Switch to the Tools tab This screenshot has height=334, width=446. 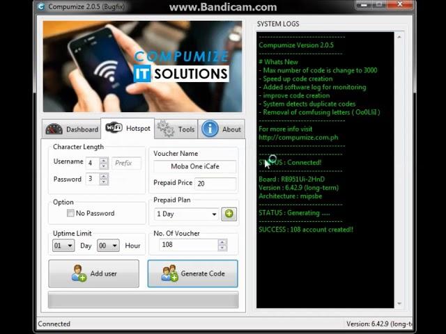176,129
